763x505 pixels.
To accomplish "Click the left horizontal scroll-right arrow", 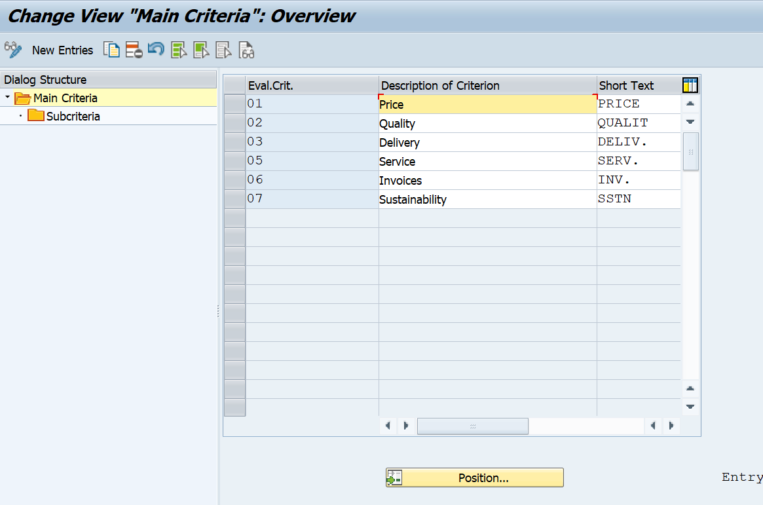I will tap(406, 426).
